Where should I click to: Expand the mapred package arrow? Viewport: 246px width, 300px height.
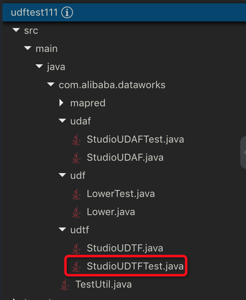coord(61,103)
